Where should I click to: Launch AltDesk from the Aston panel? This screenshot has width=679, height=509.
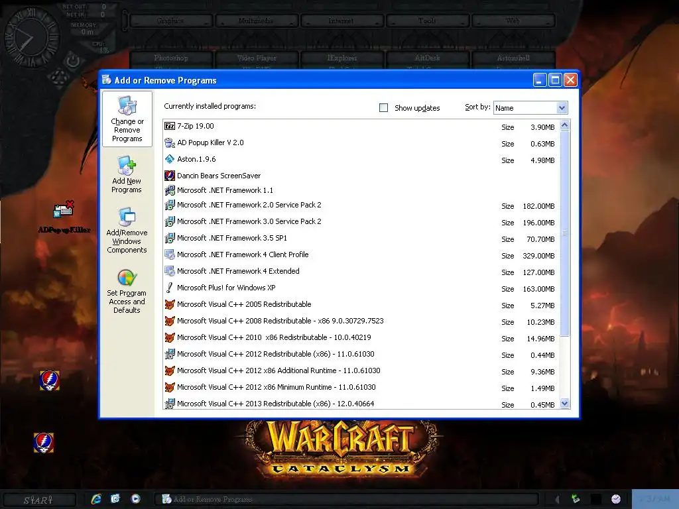[x=427, y=58]
